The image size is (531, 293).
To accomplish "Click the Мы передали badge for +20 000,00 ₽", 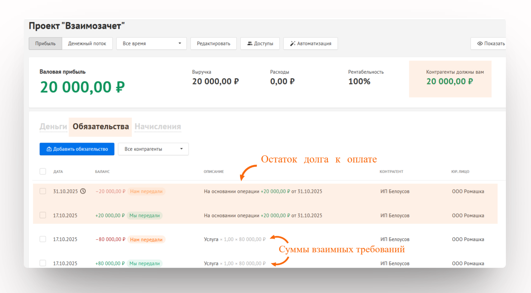I will click(145, 216).
